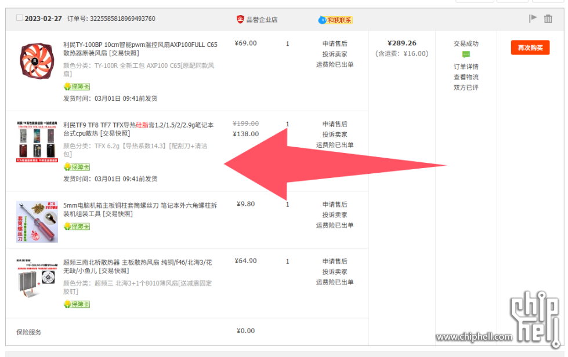
Task: Open 订单详情 link
Action: click(x=466, y=67)
